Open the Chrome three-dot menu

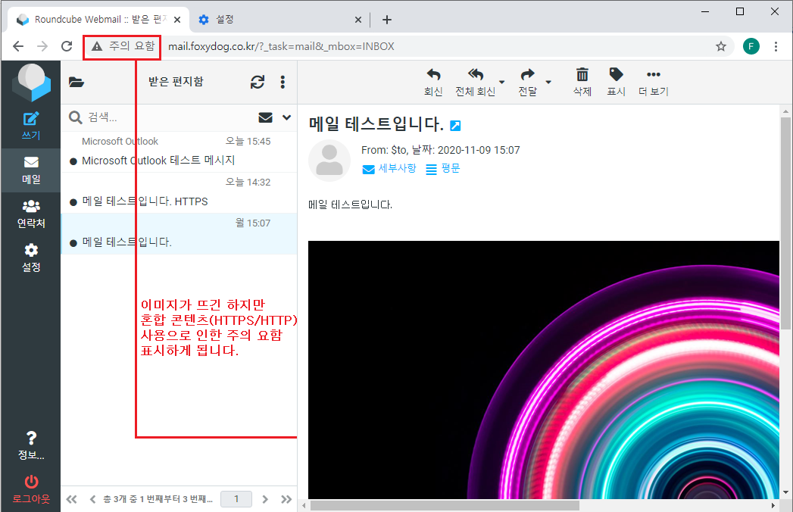point(776,46)
